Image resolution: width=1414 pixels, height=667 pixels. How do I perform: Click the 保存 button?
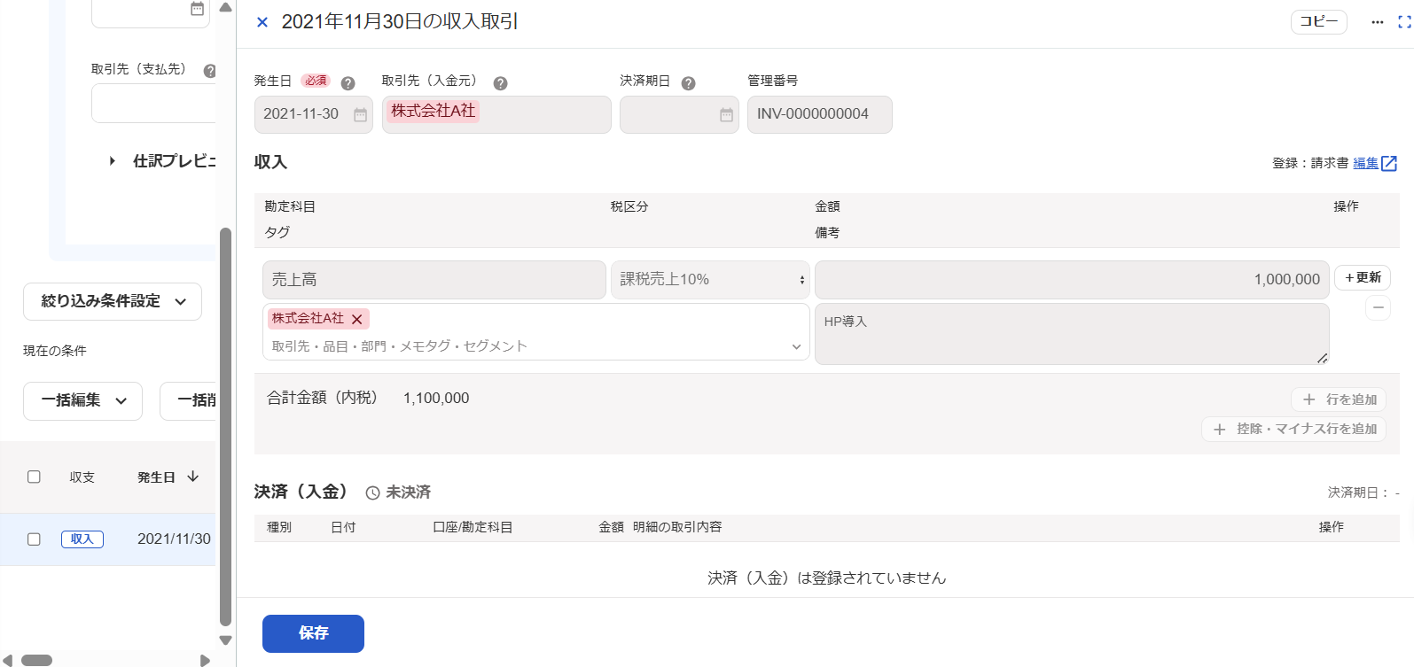click(x=313, y=633)
